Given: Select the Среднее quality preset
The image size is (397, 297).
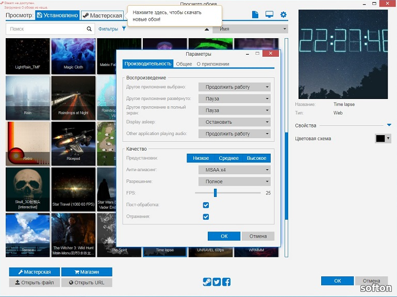Looking at the screenshot, I should pos(228,158).
